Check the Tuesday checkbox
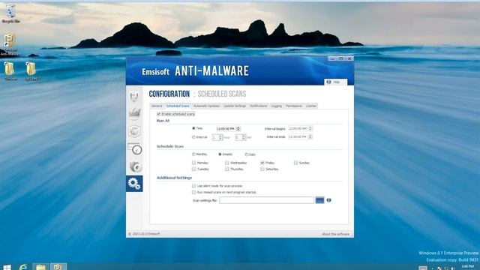480x270 pixels. pos(193,169)
